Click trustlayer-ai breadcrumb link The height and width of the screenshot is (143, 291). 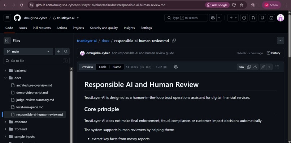87,41
